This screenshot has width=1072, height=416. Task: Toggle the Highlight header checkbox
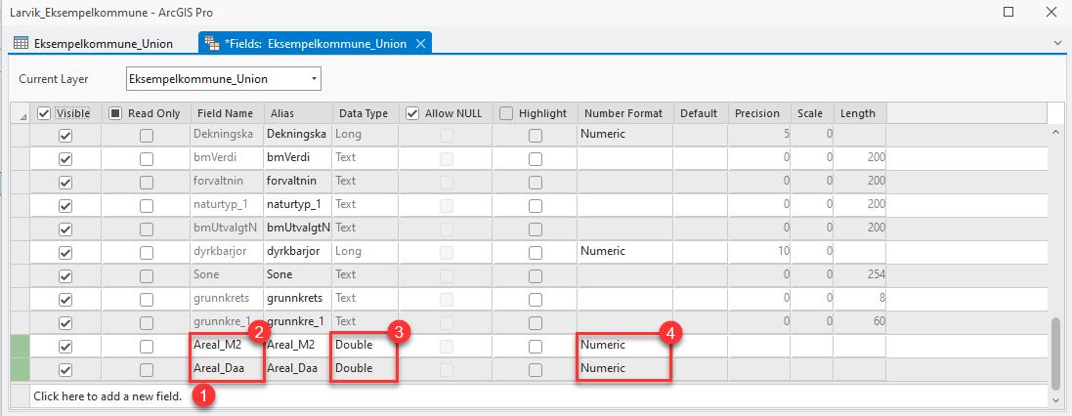506,113
